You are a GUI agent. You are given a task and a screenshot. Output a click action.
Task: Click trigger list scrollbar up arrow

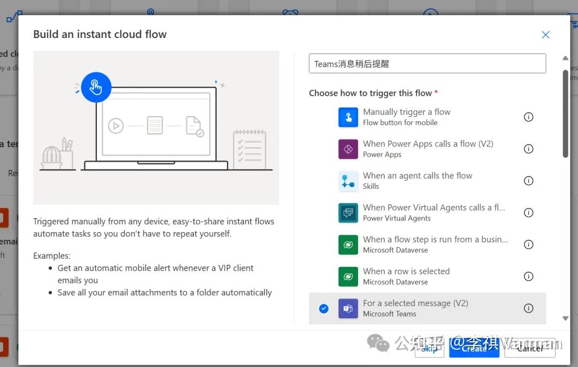tap(565, 58)
